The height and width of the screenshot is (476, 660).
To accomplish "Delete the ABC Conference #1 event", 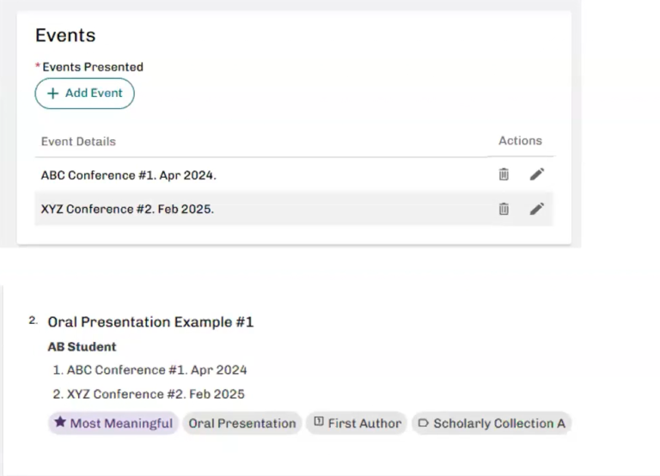I will click(x=504, y=174).
